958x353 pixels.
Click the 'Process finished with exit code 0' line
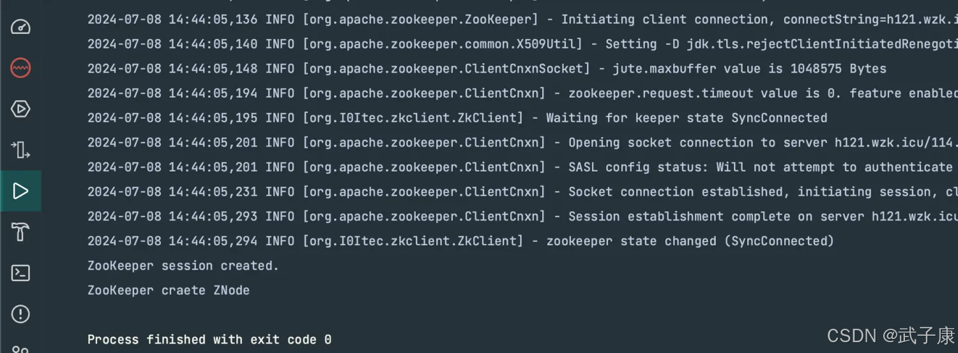coord(209,340)
